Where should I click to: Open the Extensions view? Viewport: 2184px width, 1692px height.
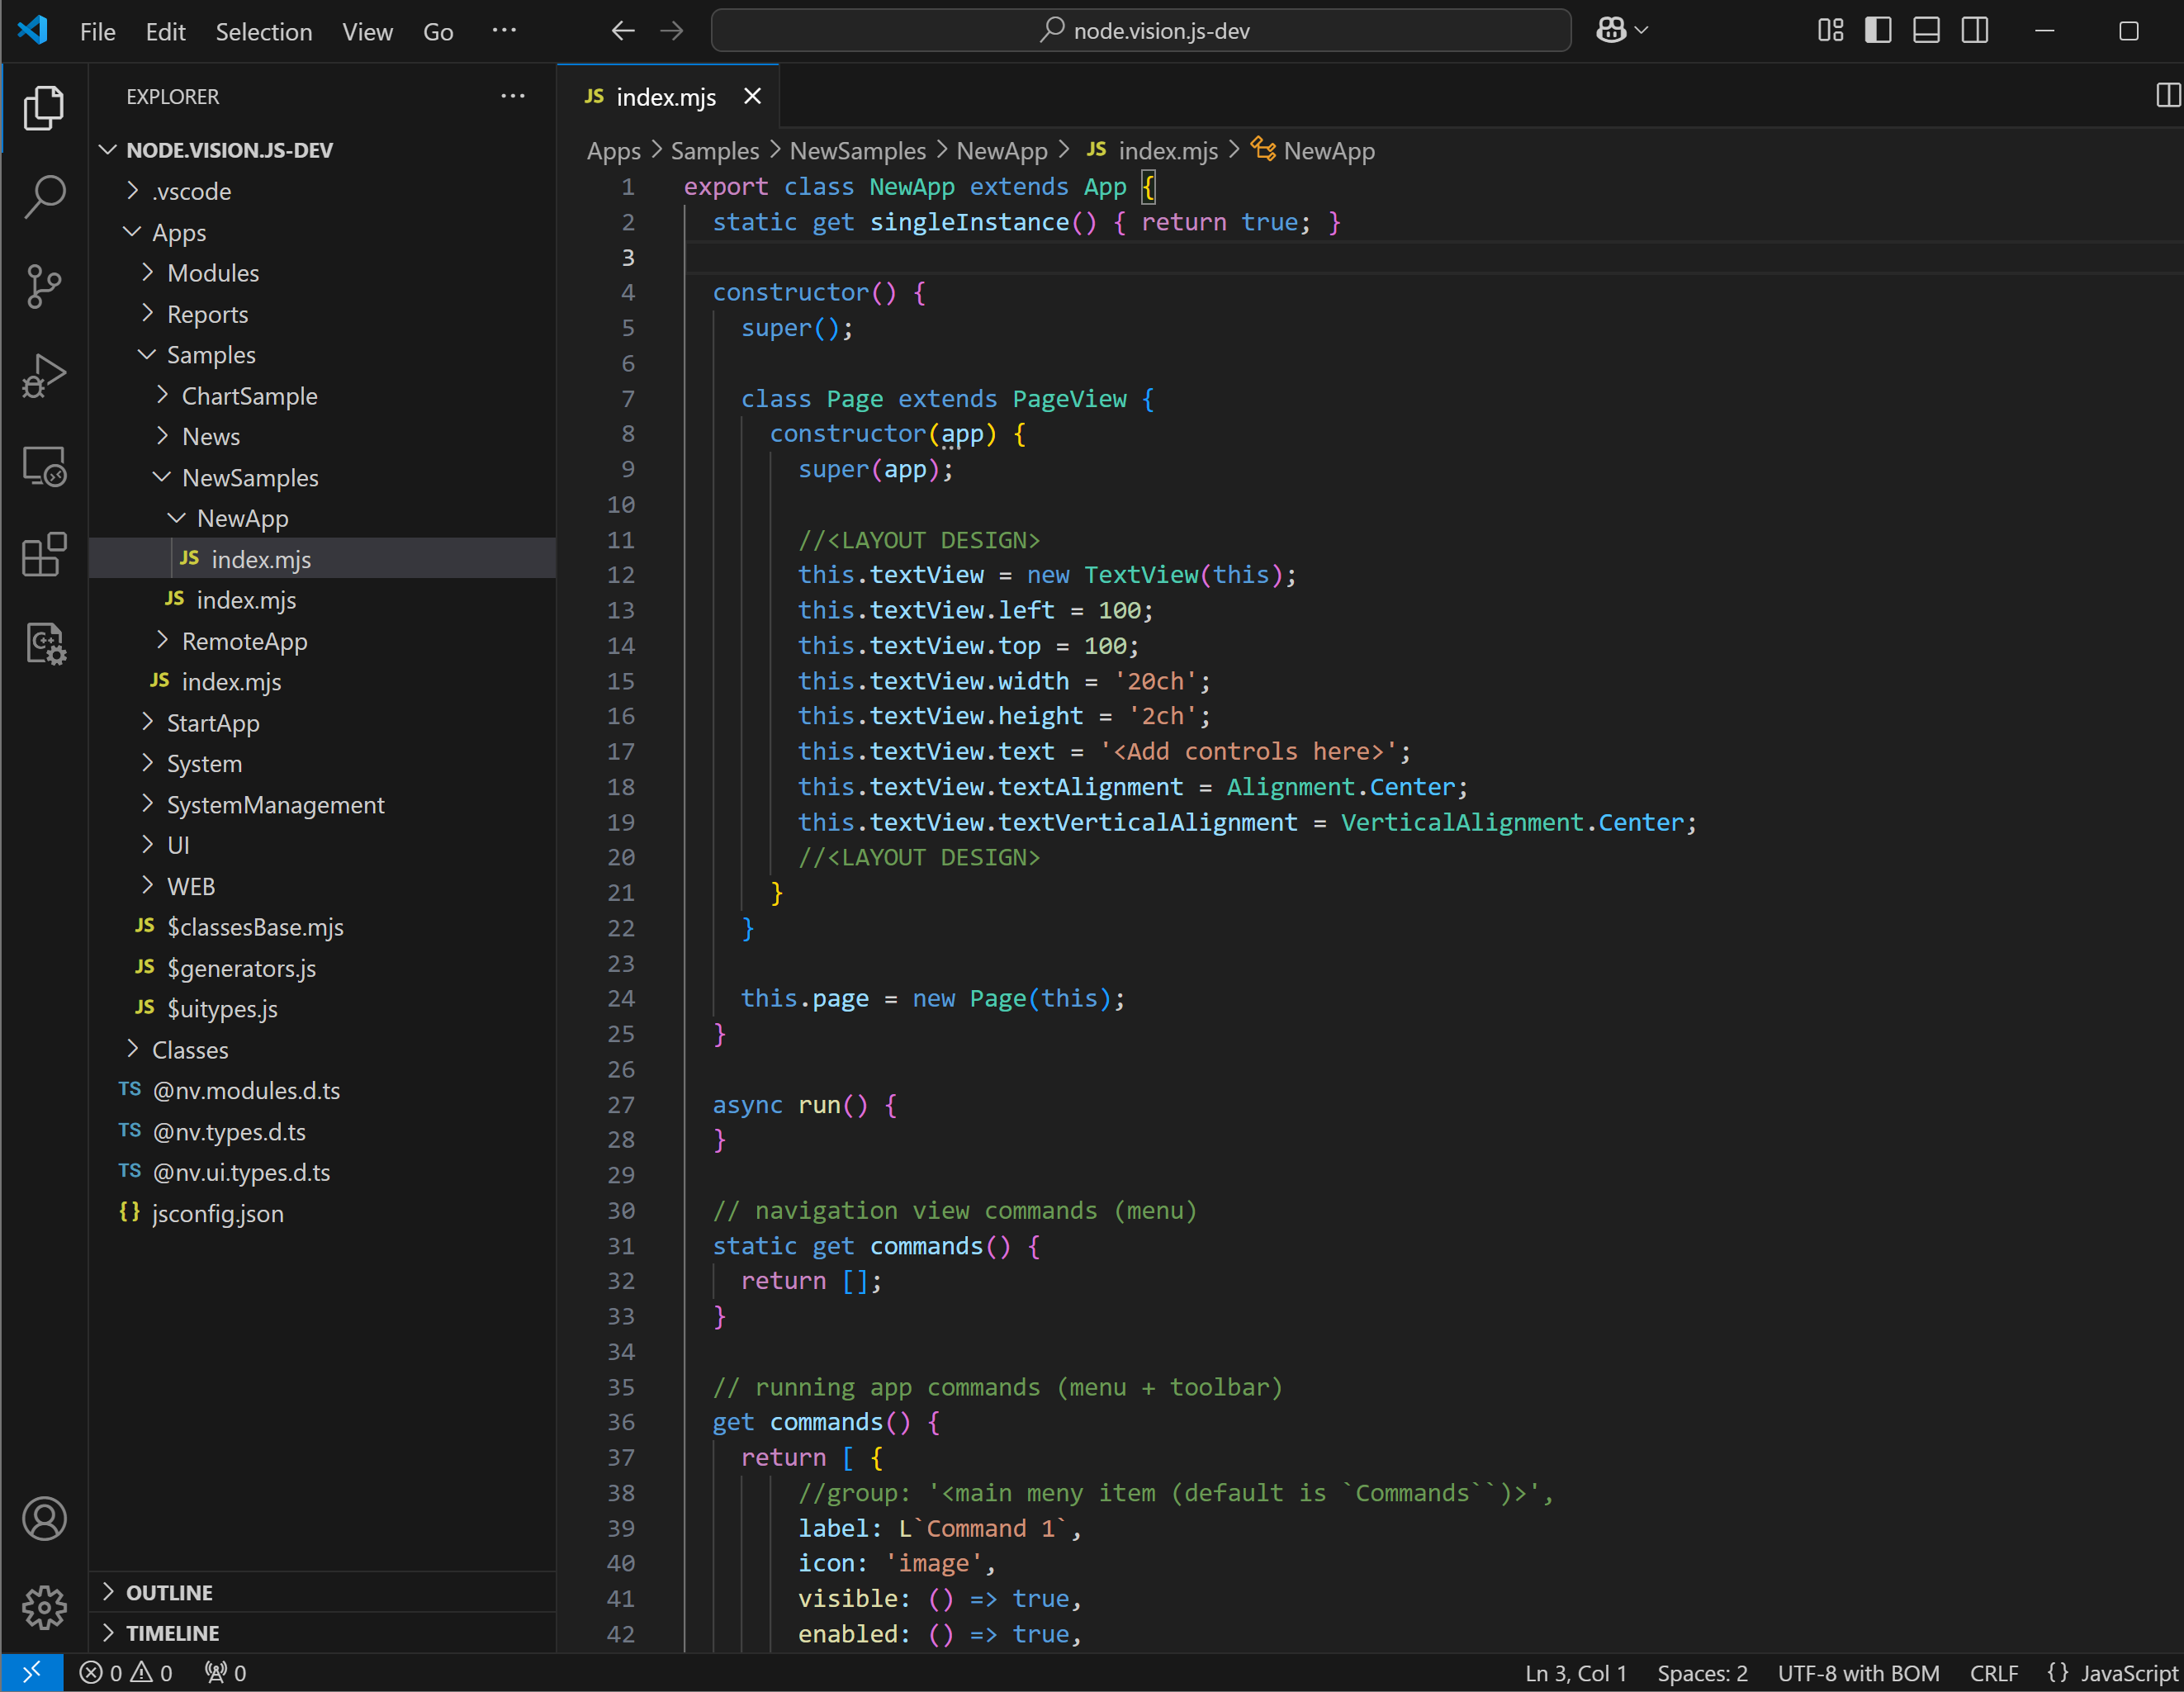[44, 555]
